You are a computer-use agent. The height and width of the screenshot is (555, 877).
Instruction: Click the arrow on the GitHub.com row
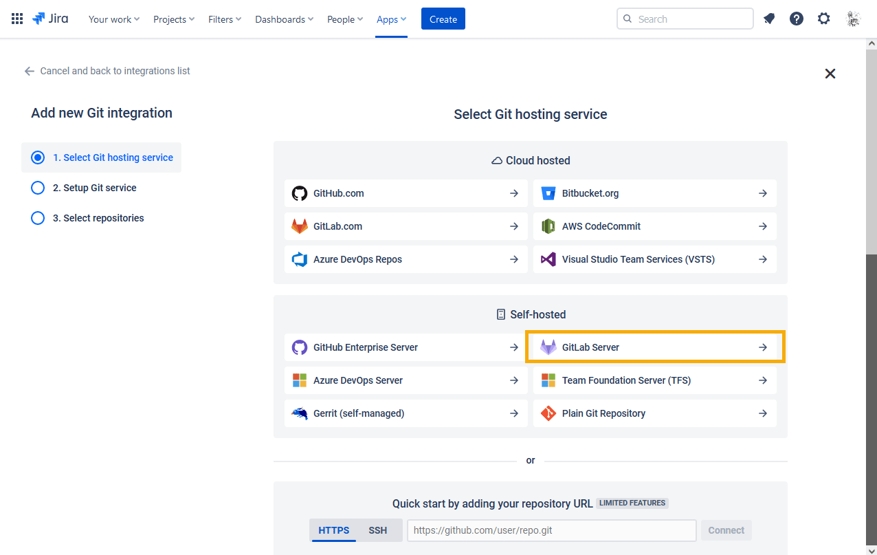click(514, 193)
